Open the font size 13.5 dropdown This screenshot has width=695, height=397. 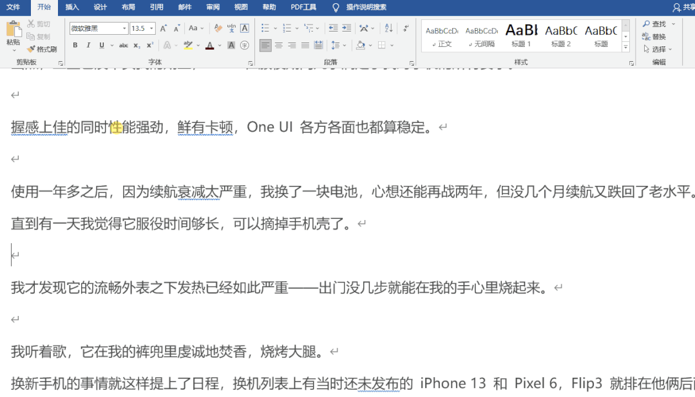151,28
